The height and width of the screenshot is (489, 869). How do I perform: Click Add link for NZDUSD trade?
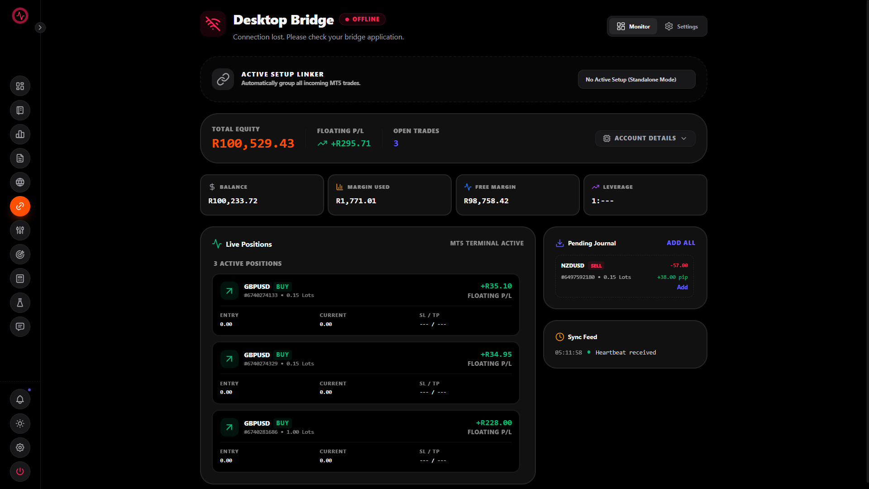[682, 288]
